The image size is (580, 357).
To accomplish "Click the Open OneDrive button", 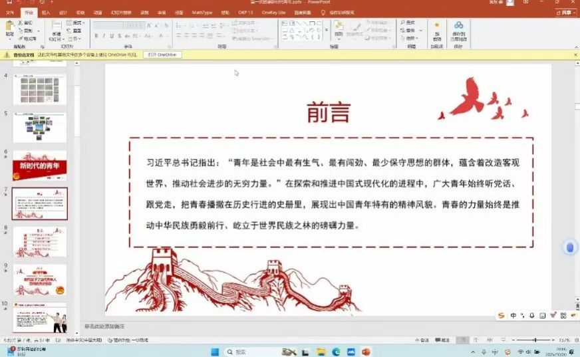I will (162, 55).
